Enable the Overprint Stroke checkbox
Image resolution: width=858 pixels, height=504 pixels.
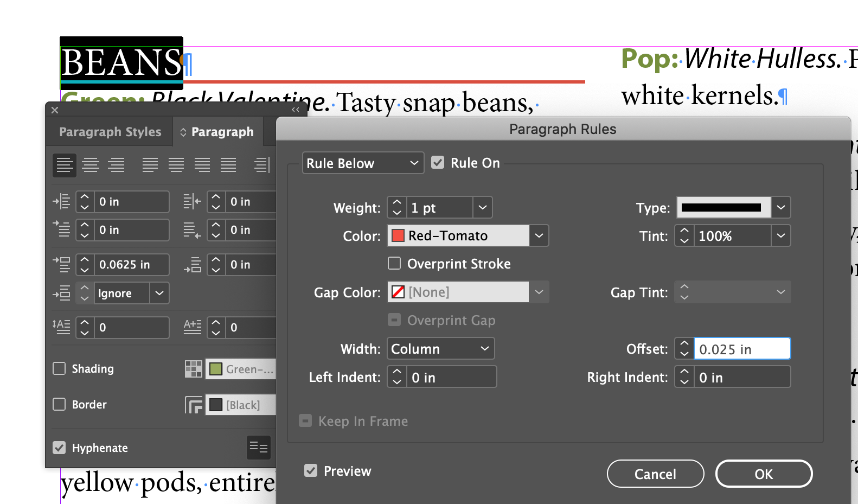click(394, 264)
